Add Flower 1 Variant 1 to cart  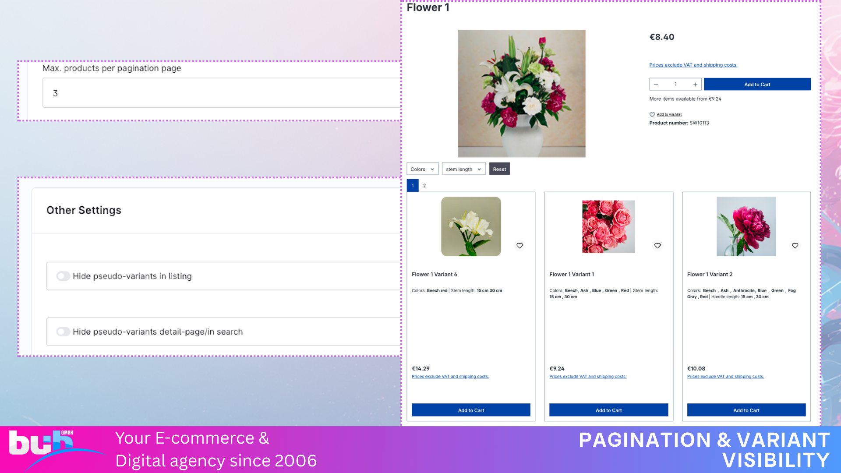[x=608, y=410]
